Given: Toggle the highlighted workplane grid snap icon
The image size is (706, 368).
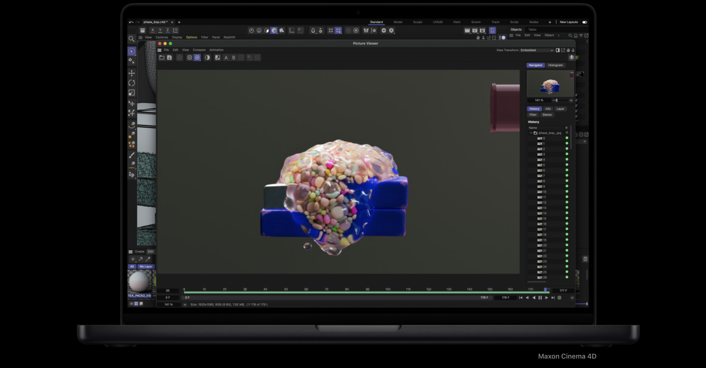Looking at the screenshot, I should coord(338,30).
